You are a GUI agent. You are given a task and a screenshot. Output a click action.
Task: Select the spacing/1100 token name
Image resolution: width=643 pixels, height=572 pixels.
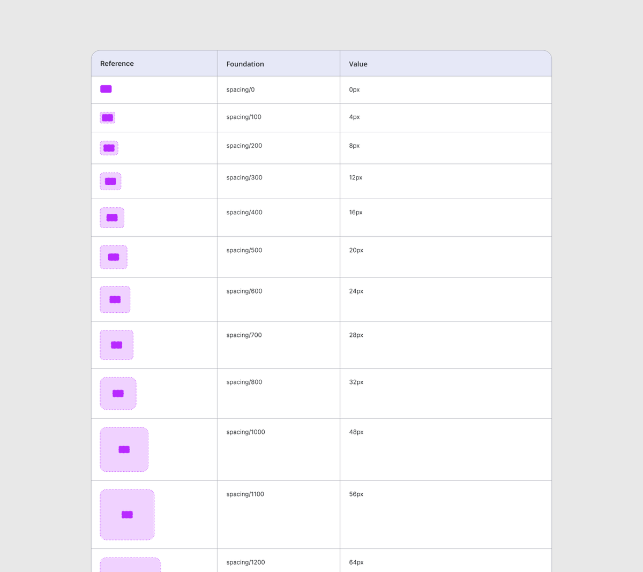coord(245,494)
